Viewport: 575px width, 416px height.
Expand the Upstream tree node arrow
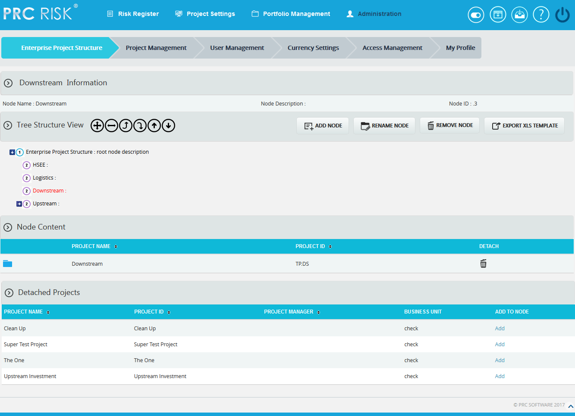click(19, 204)
